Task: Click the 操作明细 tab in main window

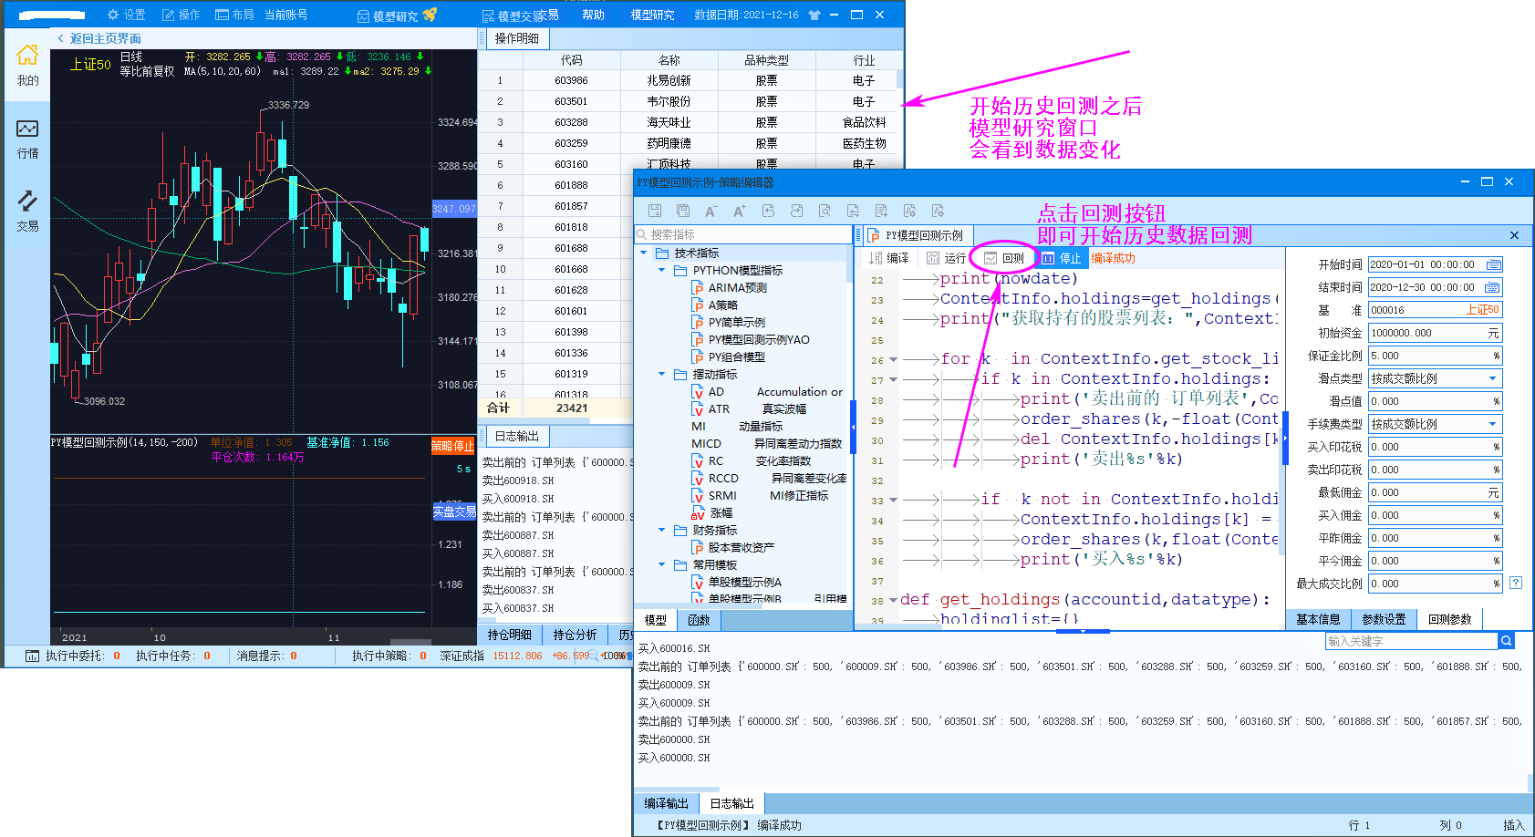Action: (516, 38)
